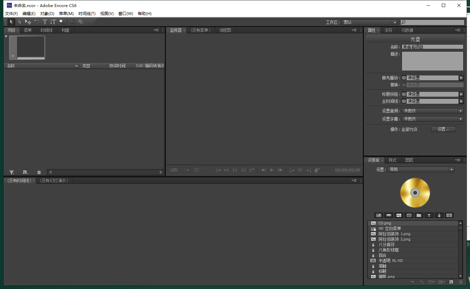The width and height of the screenshot is (470, 289).
Task: Toggle Layer Sets folder filter
Action: point(419,215)
